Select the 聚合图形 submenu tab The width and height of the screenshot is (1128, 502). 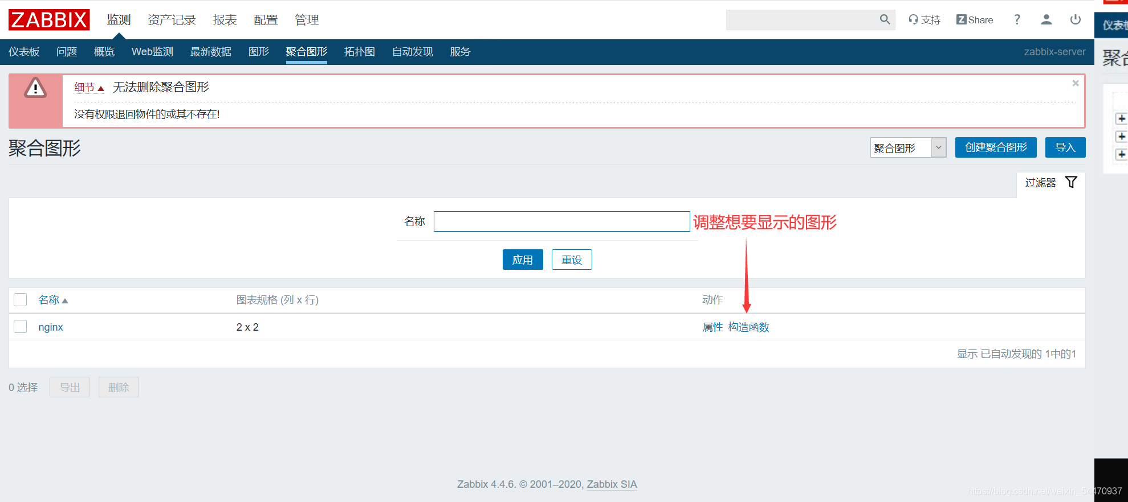pyautogui.click(x=307, y=52)
